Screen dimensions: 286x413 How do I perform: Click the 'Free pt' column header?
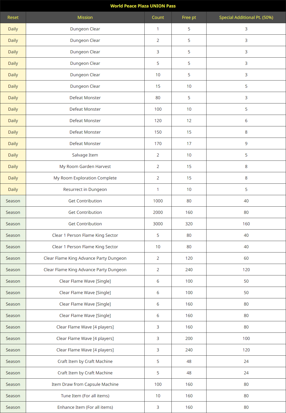189,17
